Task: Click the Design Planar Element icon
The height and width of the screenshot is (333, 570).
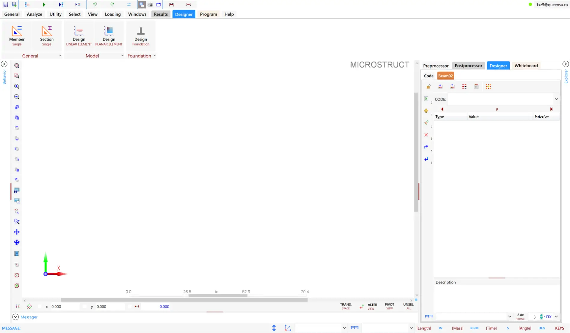Action: (x=109, y=36)
